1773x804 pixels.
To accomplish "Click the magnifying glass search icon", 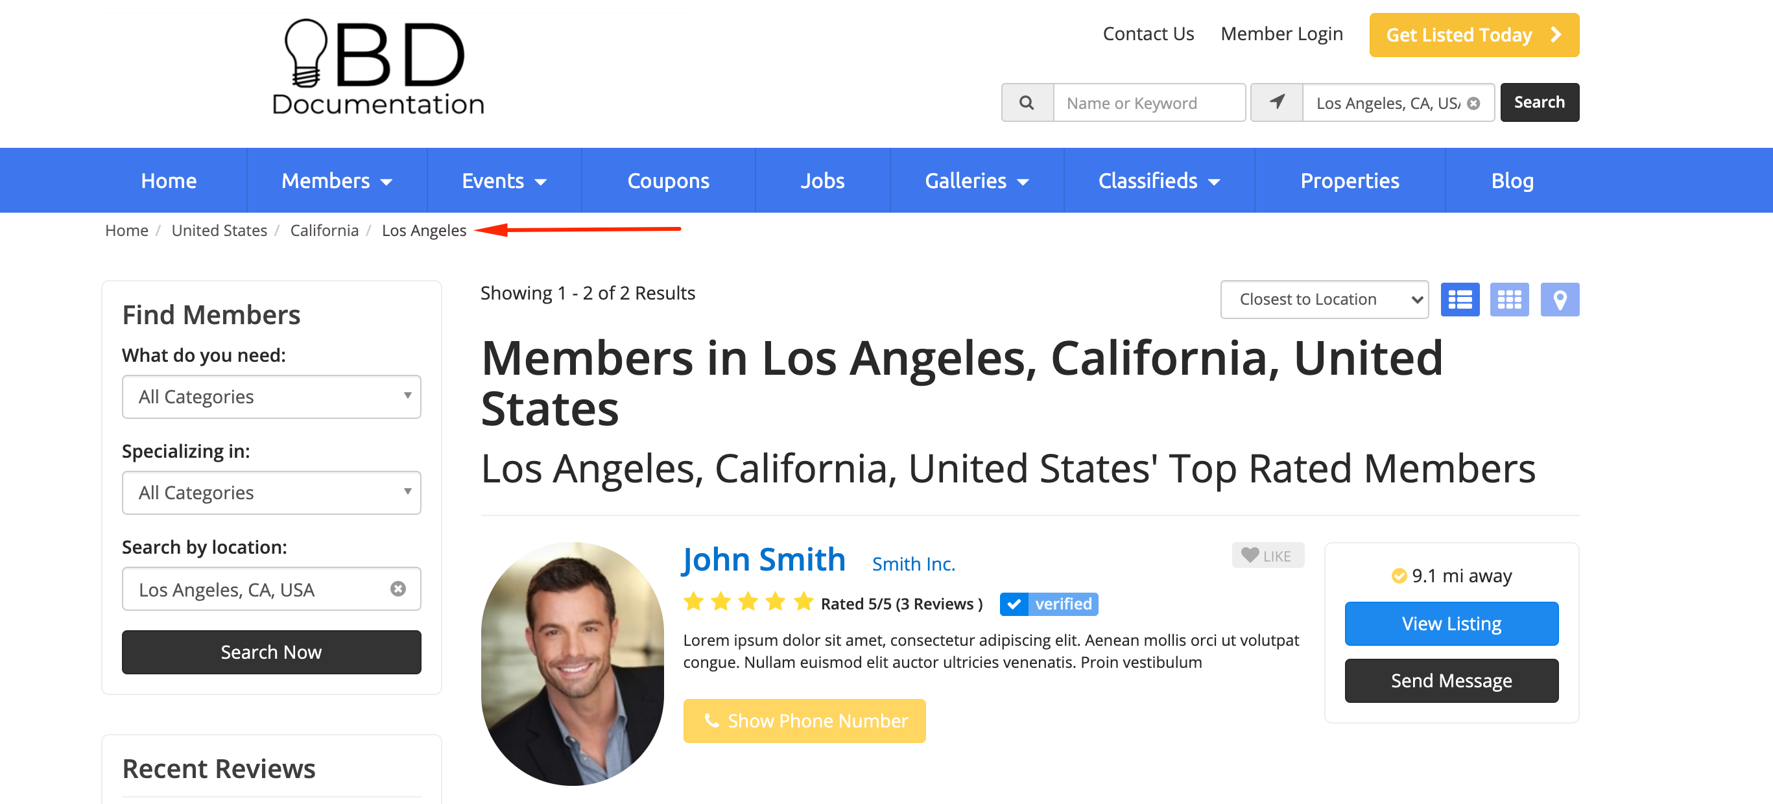I will tap(1026, 102).
